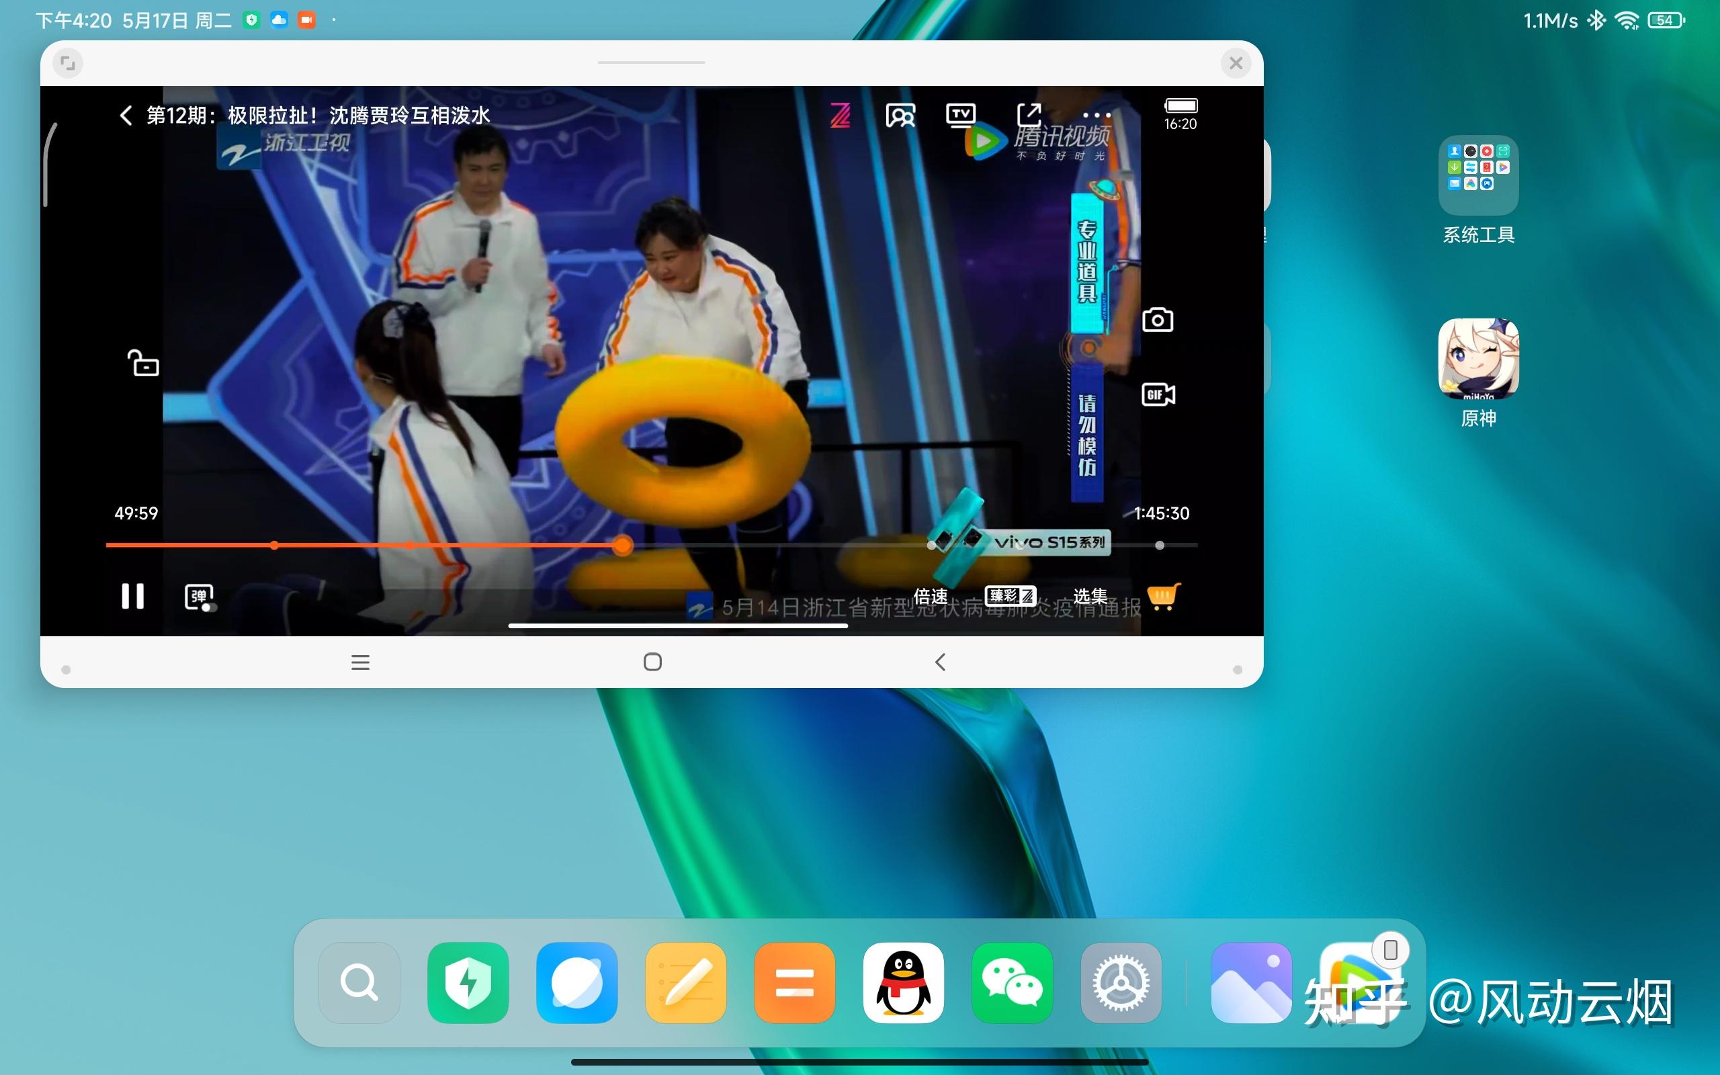1720x1075 pixels.
Task: Launch WeChat from the dock
Action: pyautogui.click(x=1012, y=982)
